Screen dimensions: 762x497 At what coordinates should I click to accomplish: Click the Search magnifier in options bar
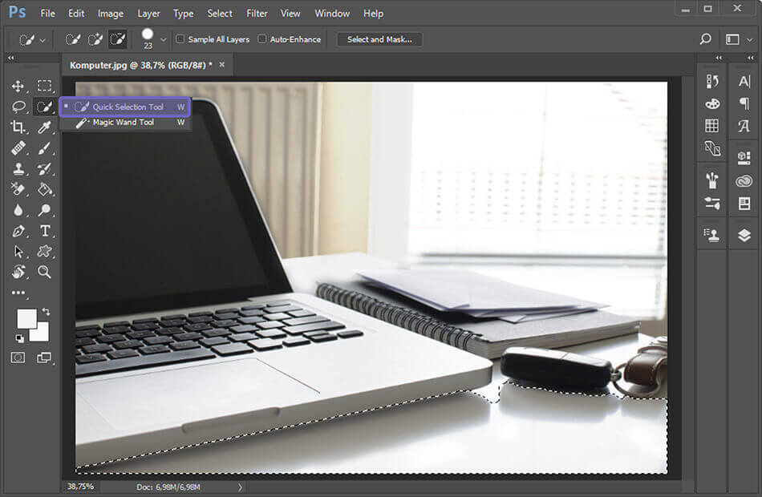[705, 38]
